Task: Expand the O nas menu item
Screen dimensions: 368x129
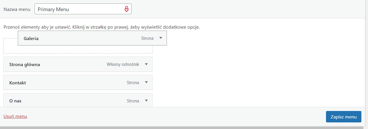Action: click(146, 101)
